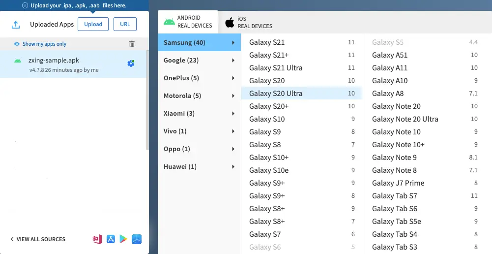Pick Galaxy Note 20 Ultra device
The width and height of the screenshot is (492, 254).
405,119
